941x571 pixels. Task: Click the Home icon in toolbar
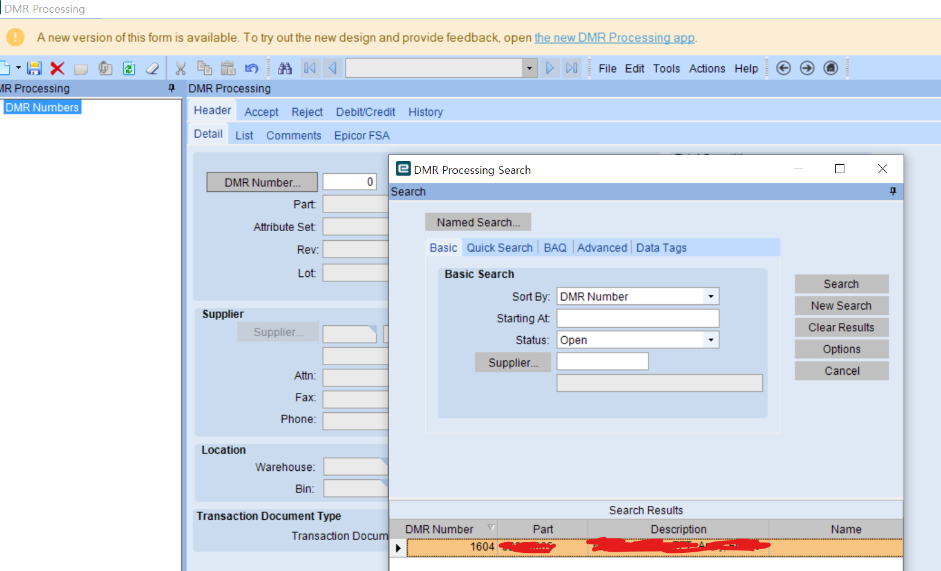click(x=831, y=68)
